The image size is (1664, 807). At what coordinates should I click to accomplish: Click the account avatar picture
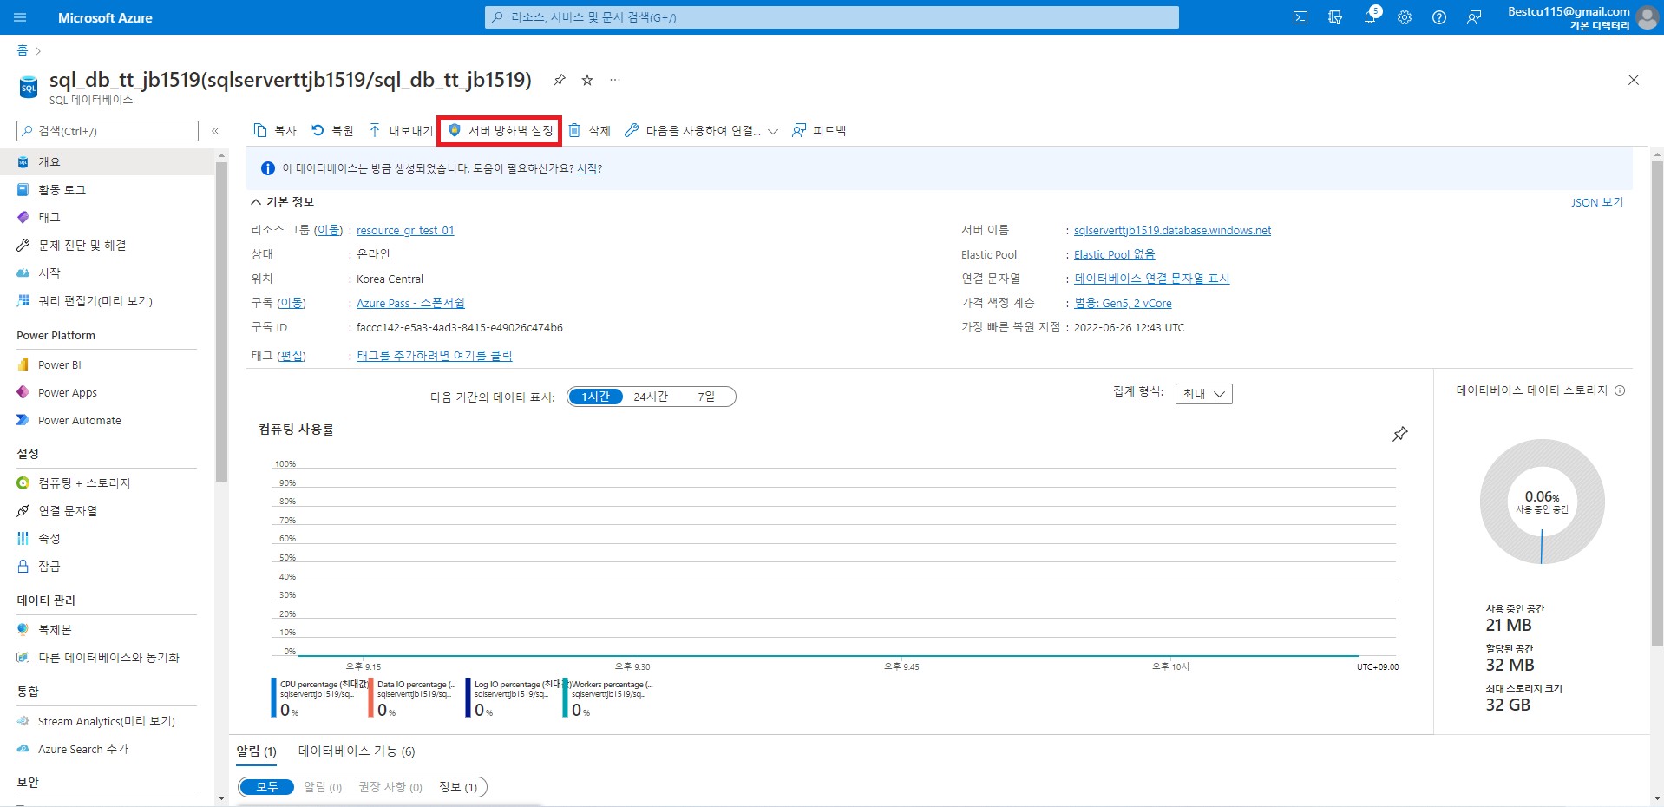(x=1647, y=17)
